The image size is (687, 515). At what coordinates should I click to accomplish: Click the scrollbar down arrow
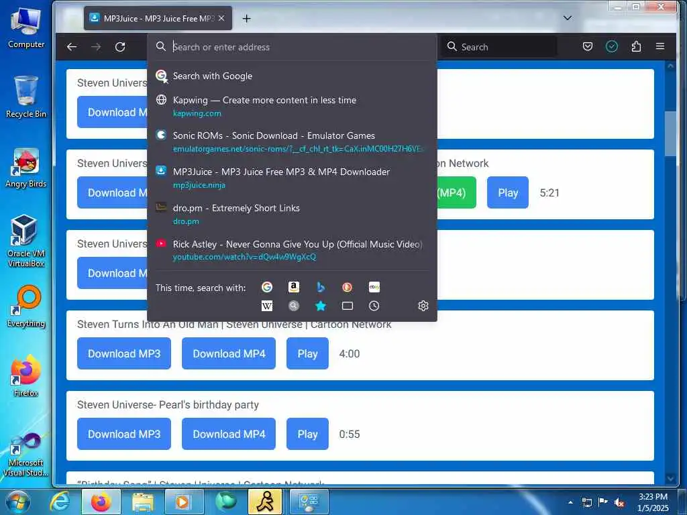tap(670, 478)
